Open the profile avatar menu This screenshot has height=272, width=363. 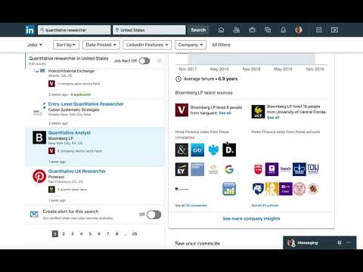[299, 30]
